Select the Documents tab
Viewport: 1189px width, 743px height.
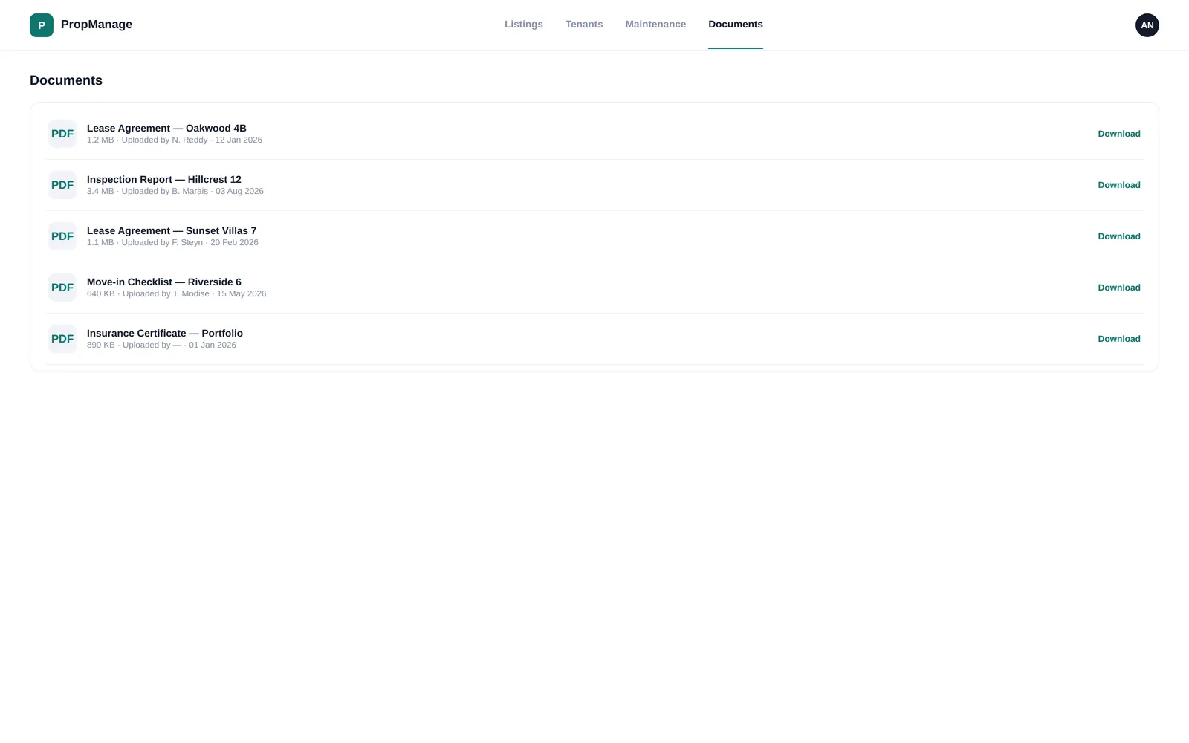pyautogui.click(x=736, y=25)
